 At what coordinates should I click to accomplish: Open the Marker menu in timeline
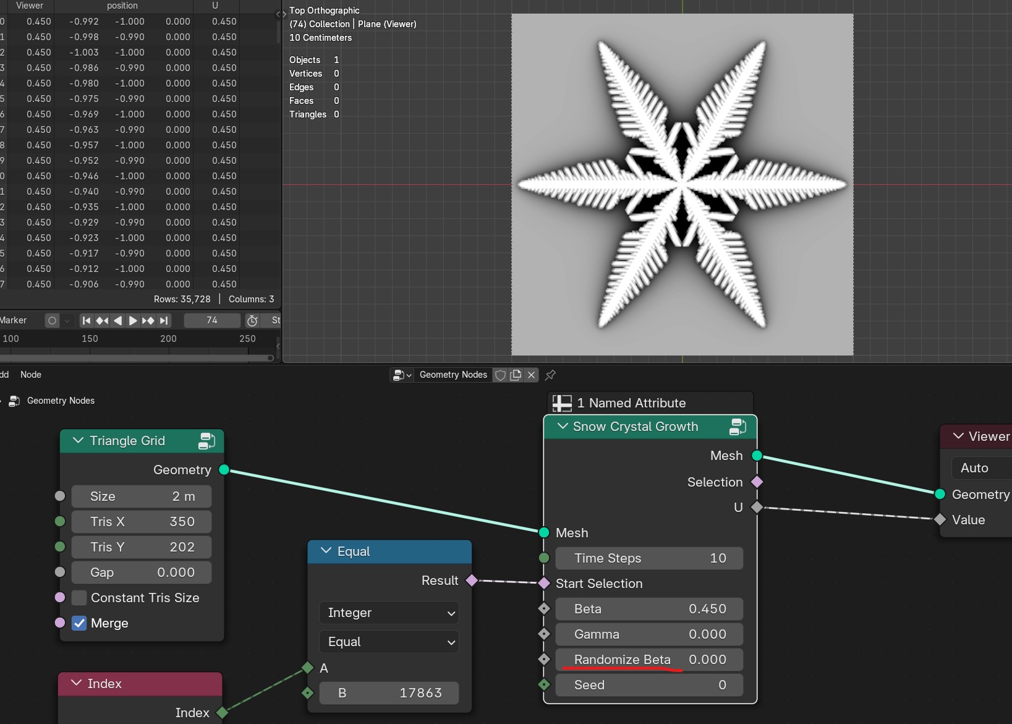pyautogui.click(x=13, y=320)
